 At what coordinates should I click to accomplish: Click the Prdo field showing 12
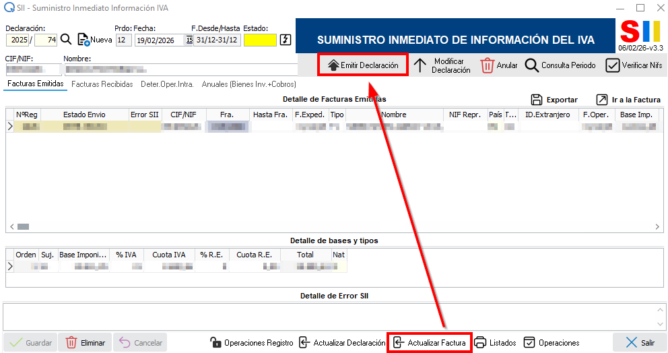[x=123, y=40]
